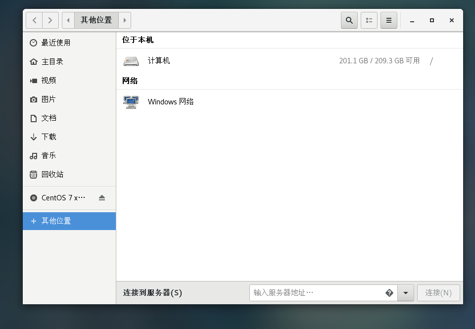The width and height of the screenshot is (475, 329).
Task: Click the / mount path of 计算机
Action: coord(431,61)
